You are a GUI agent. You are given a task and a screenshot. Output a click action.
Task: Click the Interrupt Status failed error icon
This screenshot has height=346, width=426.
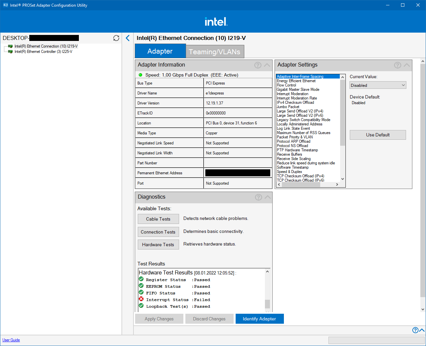pos(141,299)
